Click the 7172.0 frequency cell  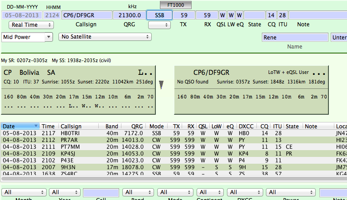[x=134, y=133]
